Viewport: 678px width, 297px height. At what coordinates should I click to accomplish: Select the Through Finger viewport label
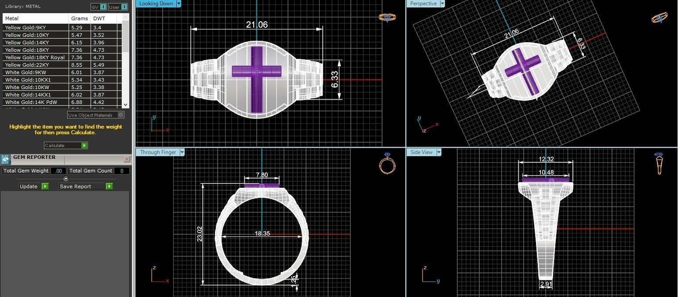[x=158, y=152]
